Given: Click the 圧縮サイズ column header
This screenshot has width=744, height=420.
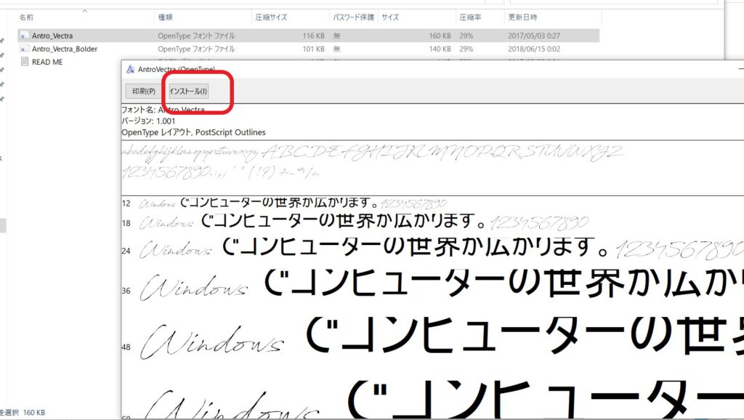Looking at the screenshot, I should tap(270, 17).
